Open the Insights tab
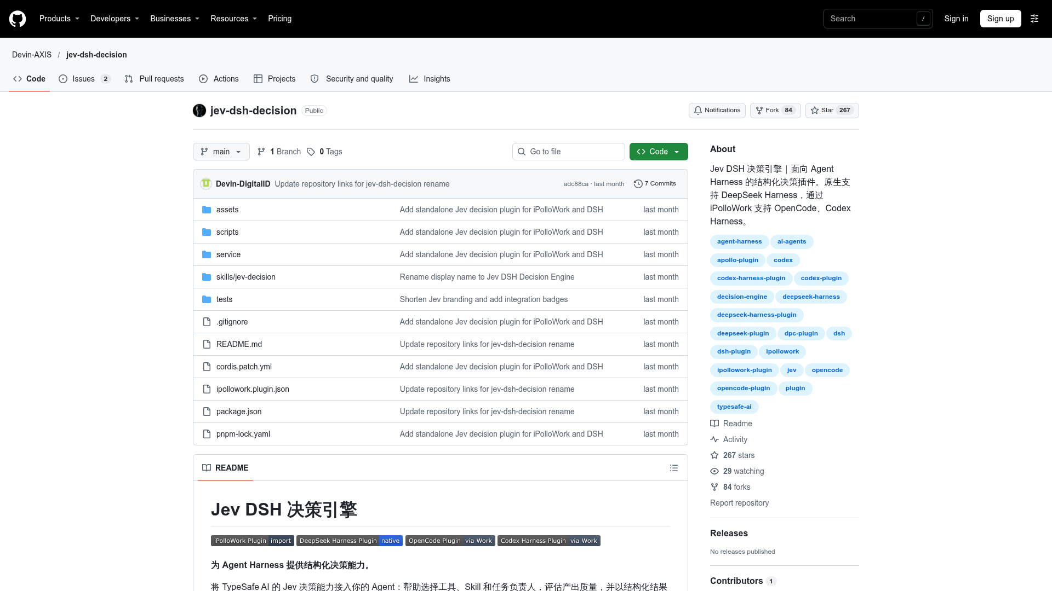 click(430, 79)
